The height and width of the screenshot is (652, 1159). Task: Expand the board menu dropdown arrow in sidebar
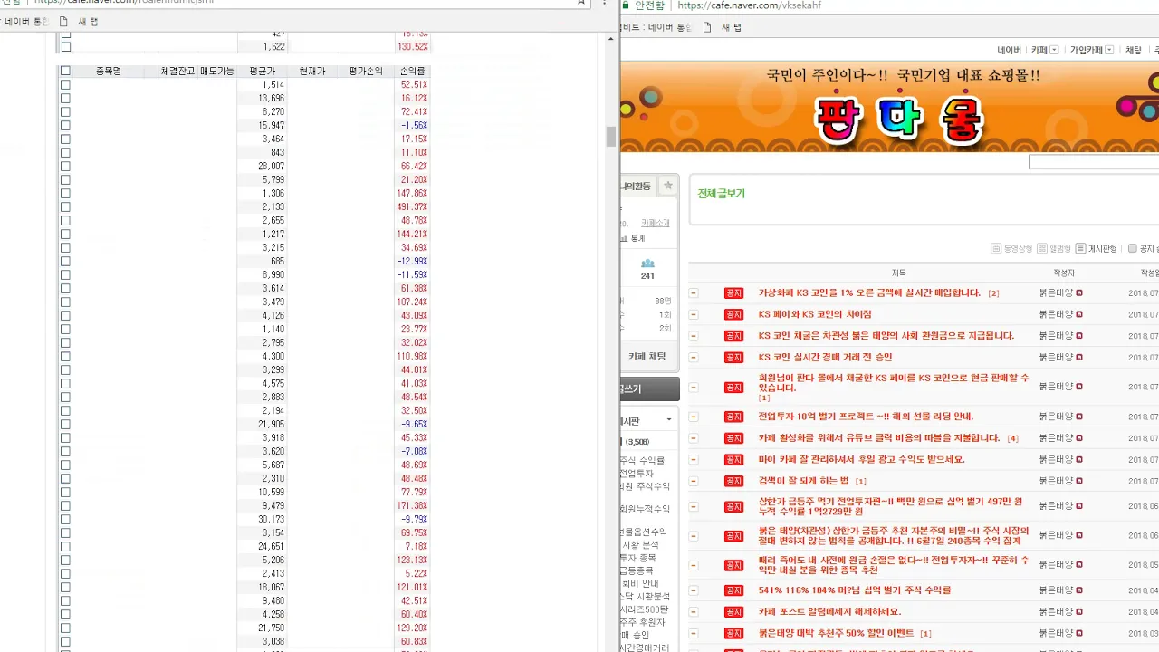(x=669, y=420)
